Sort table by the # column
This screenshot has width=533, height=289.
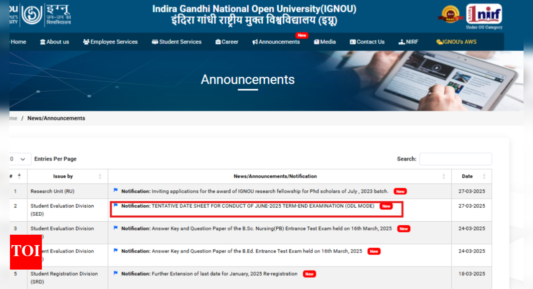click(x=19, y=176)
